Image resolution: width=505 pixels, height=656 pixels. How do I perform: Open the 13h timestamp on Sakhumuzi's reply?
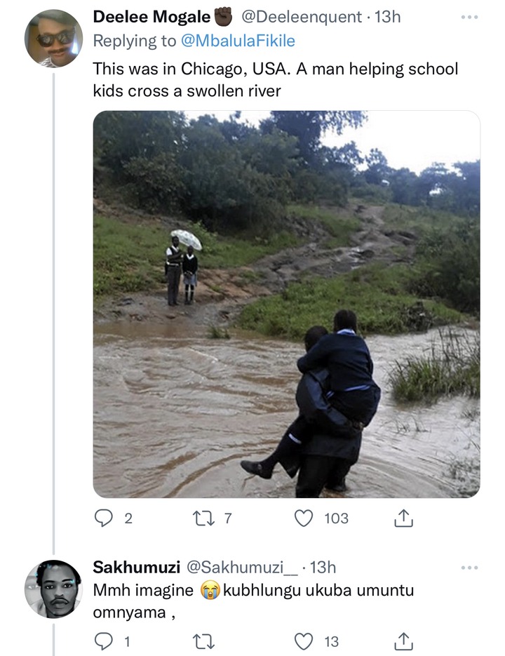point(323,568)
